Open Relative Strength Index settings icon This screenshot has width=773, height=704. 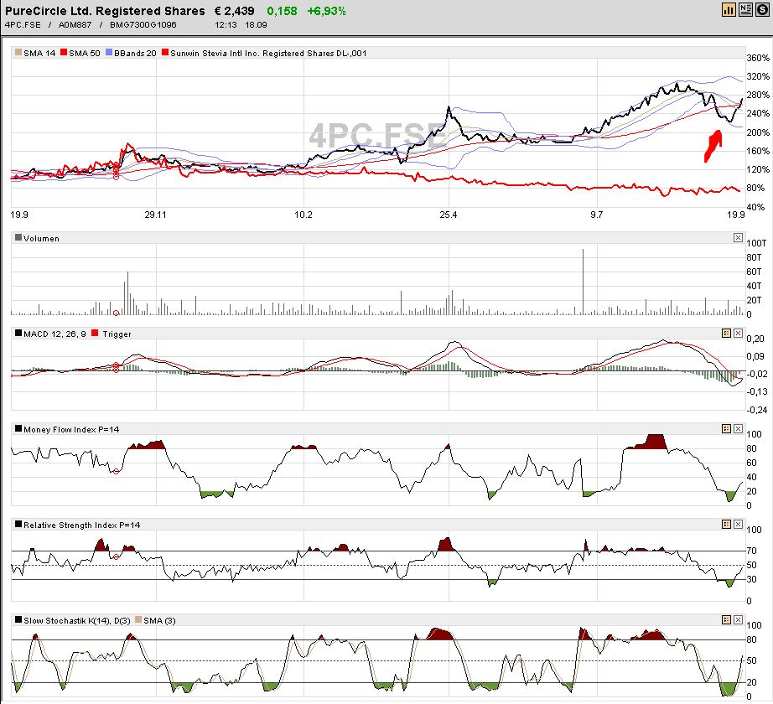[726, 524]
